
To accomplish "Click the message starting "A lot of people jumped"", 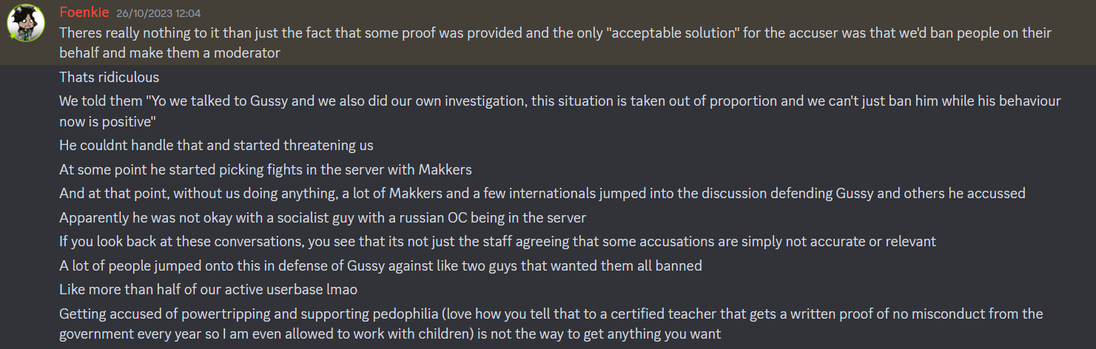I will coord(380,265).
